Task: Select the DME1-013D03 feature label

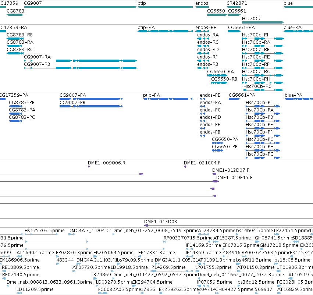Action: coord(160,222)
